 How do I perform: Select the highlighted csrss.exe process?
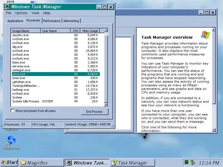56,74
